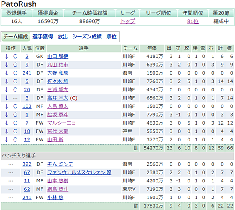The width and height of the screenshot is (235, 210).
Task: Open player page for 山口 瑠伊
Action: click(58, 57)
